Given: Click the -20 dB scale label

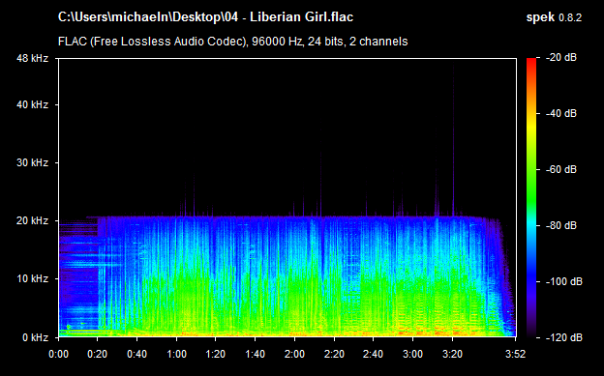Looking at the screenshot, I should [x=561, y=58].
